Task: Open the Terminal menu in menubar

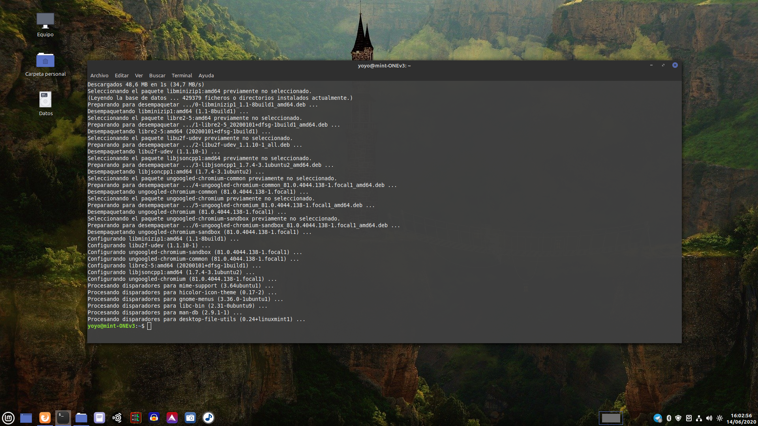Action: (x=182, y=75)
